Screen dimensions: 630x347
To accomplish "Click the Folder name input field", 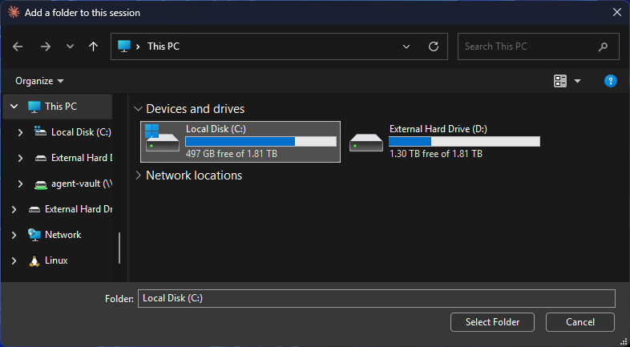I will pyautogui.click(x=377, y=298).
